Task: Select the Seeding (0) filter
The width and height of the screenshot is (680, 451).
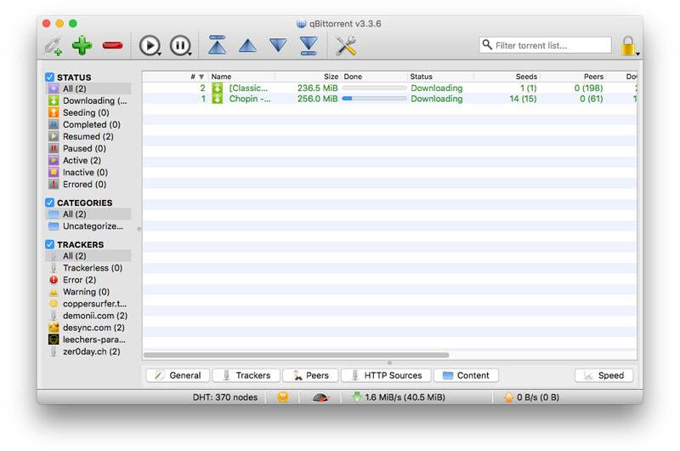Action: point(88,112)
